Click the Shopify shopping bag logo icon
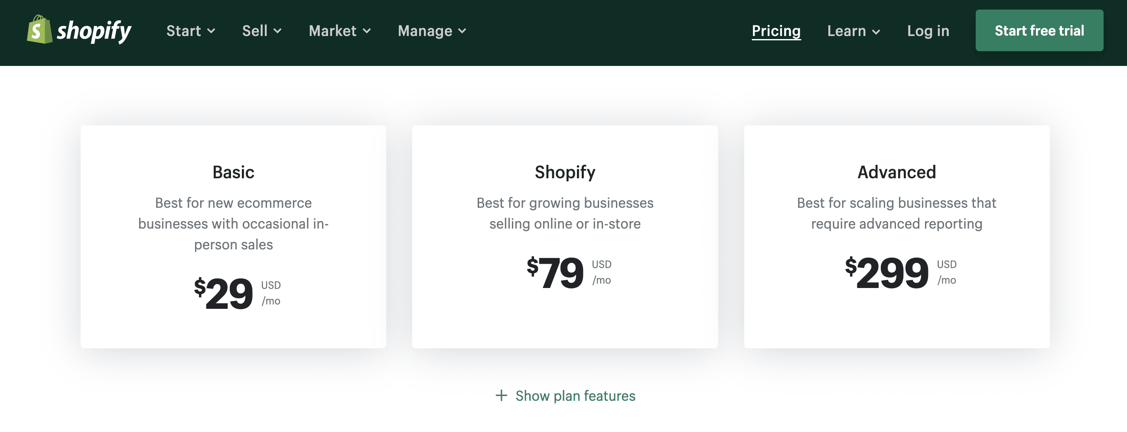 39,29
